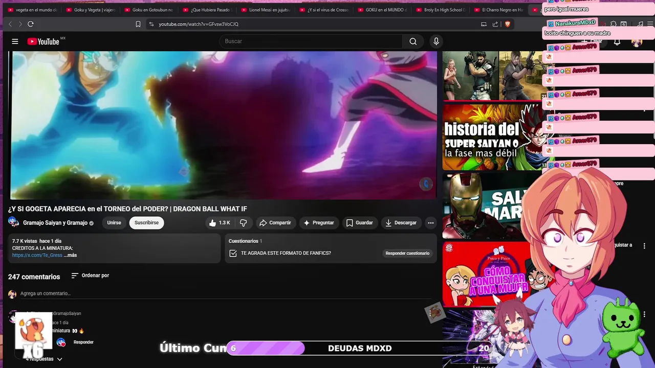
Task: Open 'historia del Super Saiyan' thumbnail
Action: click(x=493, y=137)
